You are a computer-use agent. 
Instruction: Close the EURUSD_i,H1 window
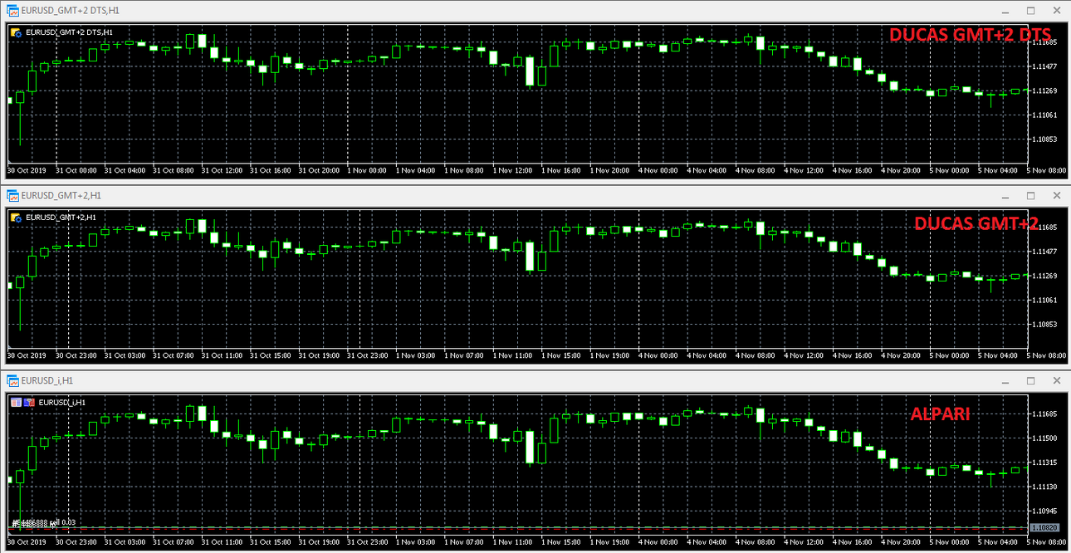point(1056,380)
